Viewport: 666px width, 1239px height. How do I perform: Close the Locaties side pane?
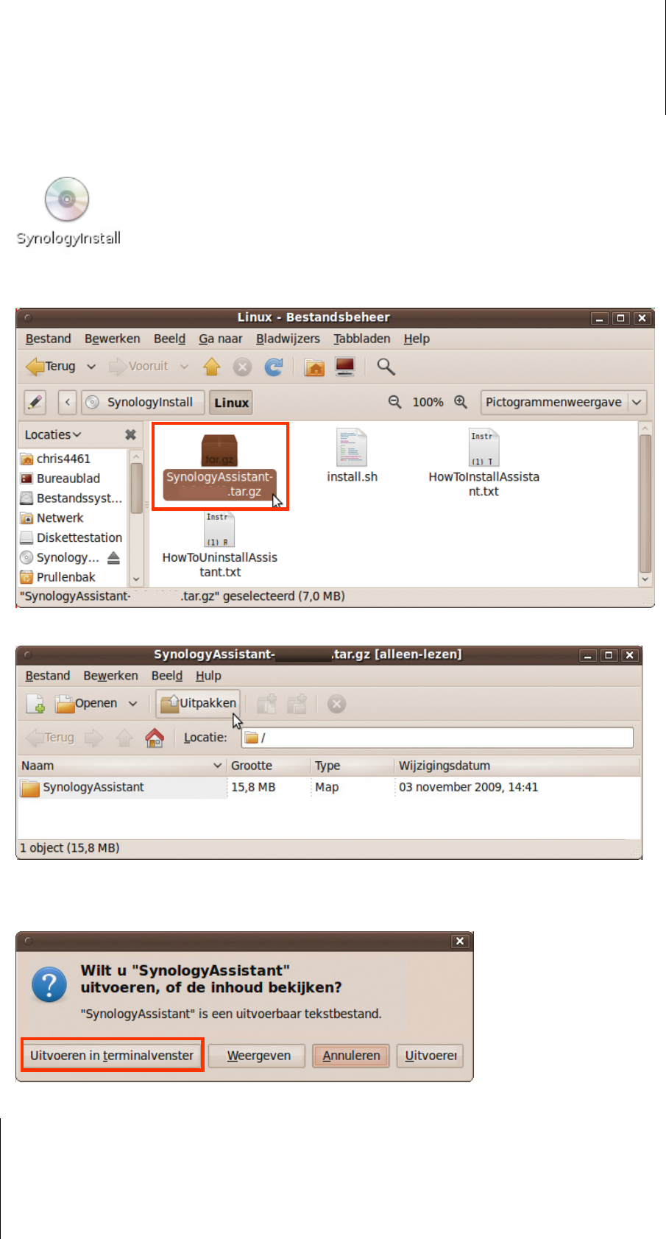[x=130, y=434]
